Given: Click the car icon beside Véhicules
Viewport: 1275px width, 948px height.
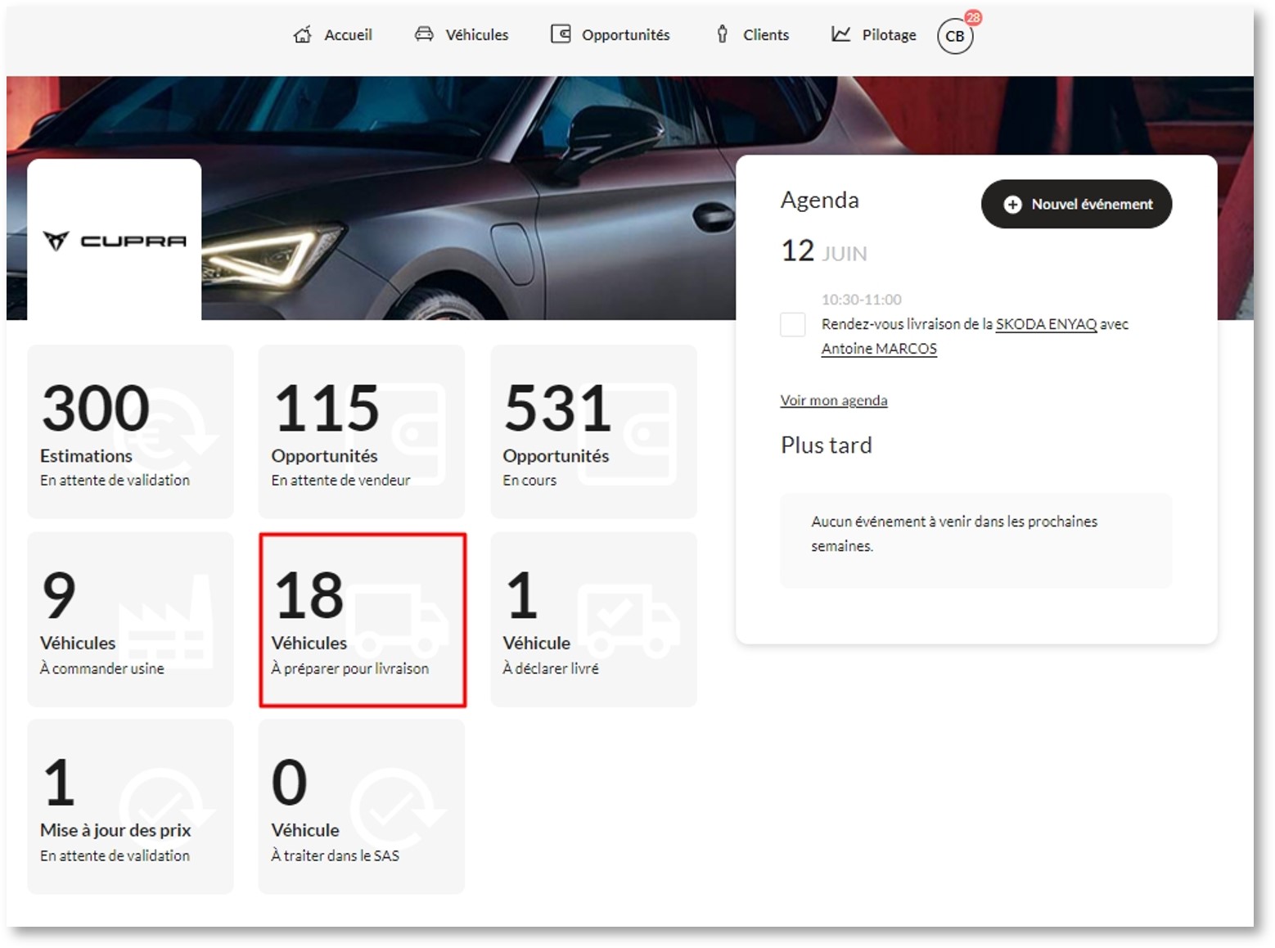Looking at the screenshot, I should [424, 34].
